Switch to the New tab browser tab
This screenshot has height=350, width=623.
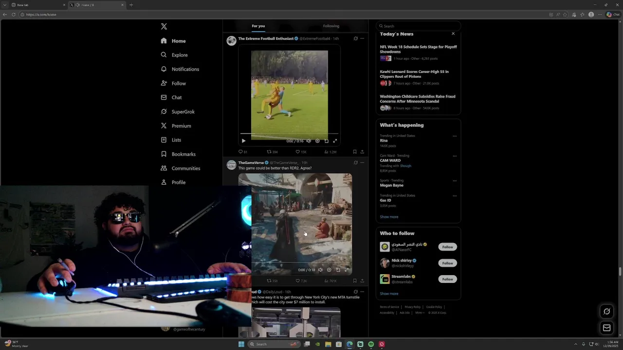[x=38, y=5]
